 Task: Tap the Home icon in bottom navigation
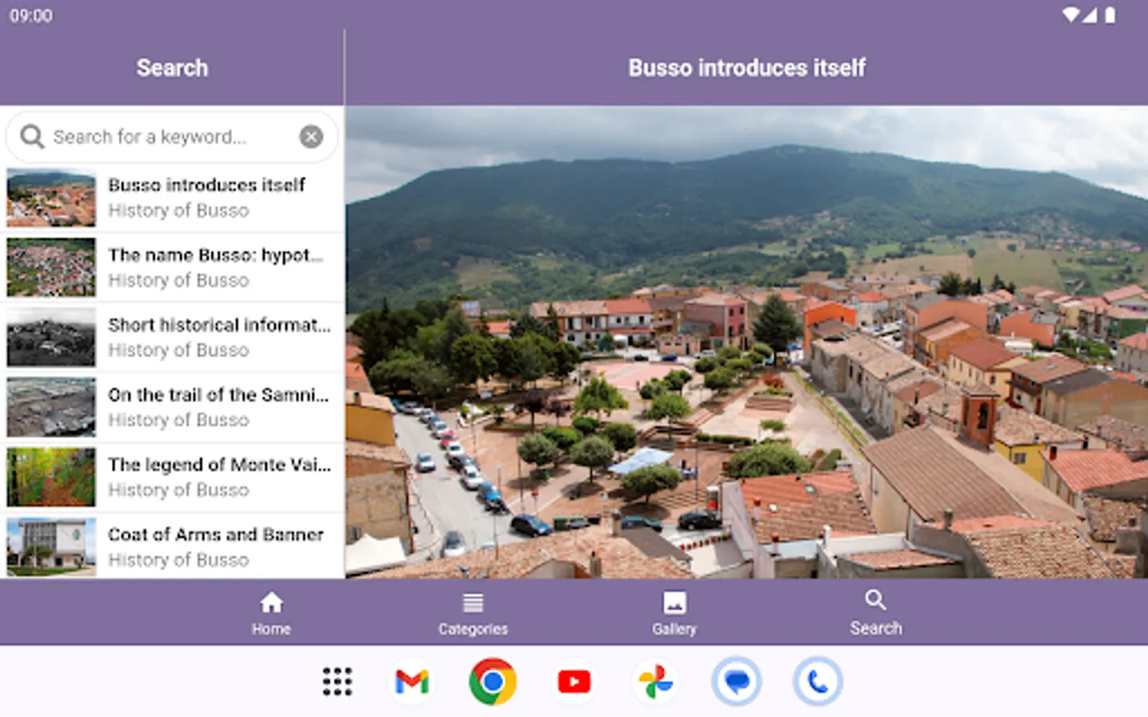tap(271, 602)
